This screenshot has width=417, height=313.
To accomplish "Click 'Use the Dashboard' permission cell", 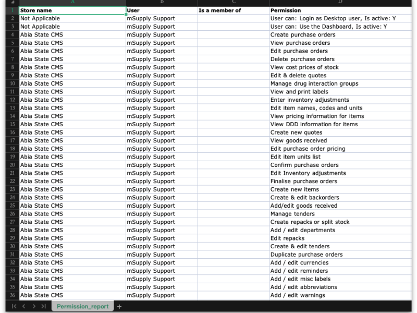I will (340, 27).
